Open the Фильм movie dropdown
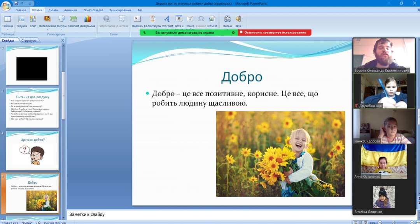This screenshot has width=420, height=224. (x=227, y=21)
